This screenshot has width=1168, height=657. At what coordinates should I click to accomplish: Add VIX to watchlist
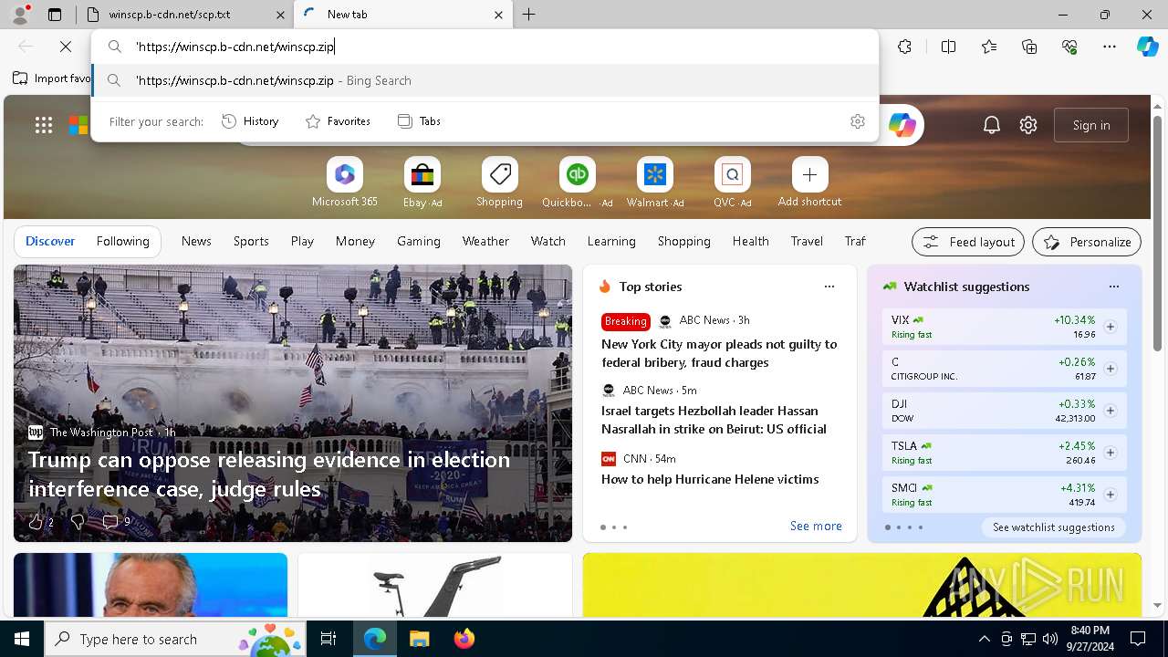pyautogui.click(x=1110, y=327)
